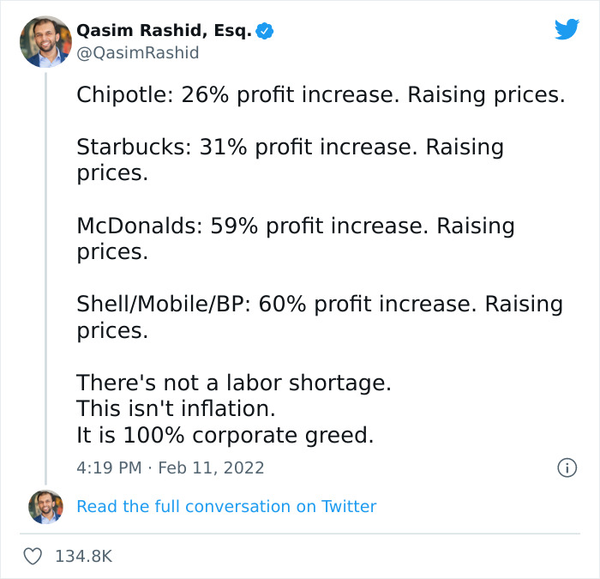This screenshot has width=600, height=579.
Task: Click the info icon beside the timestamp
Action: click(x=566, y=467)
